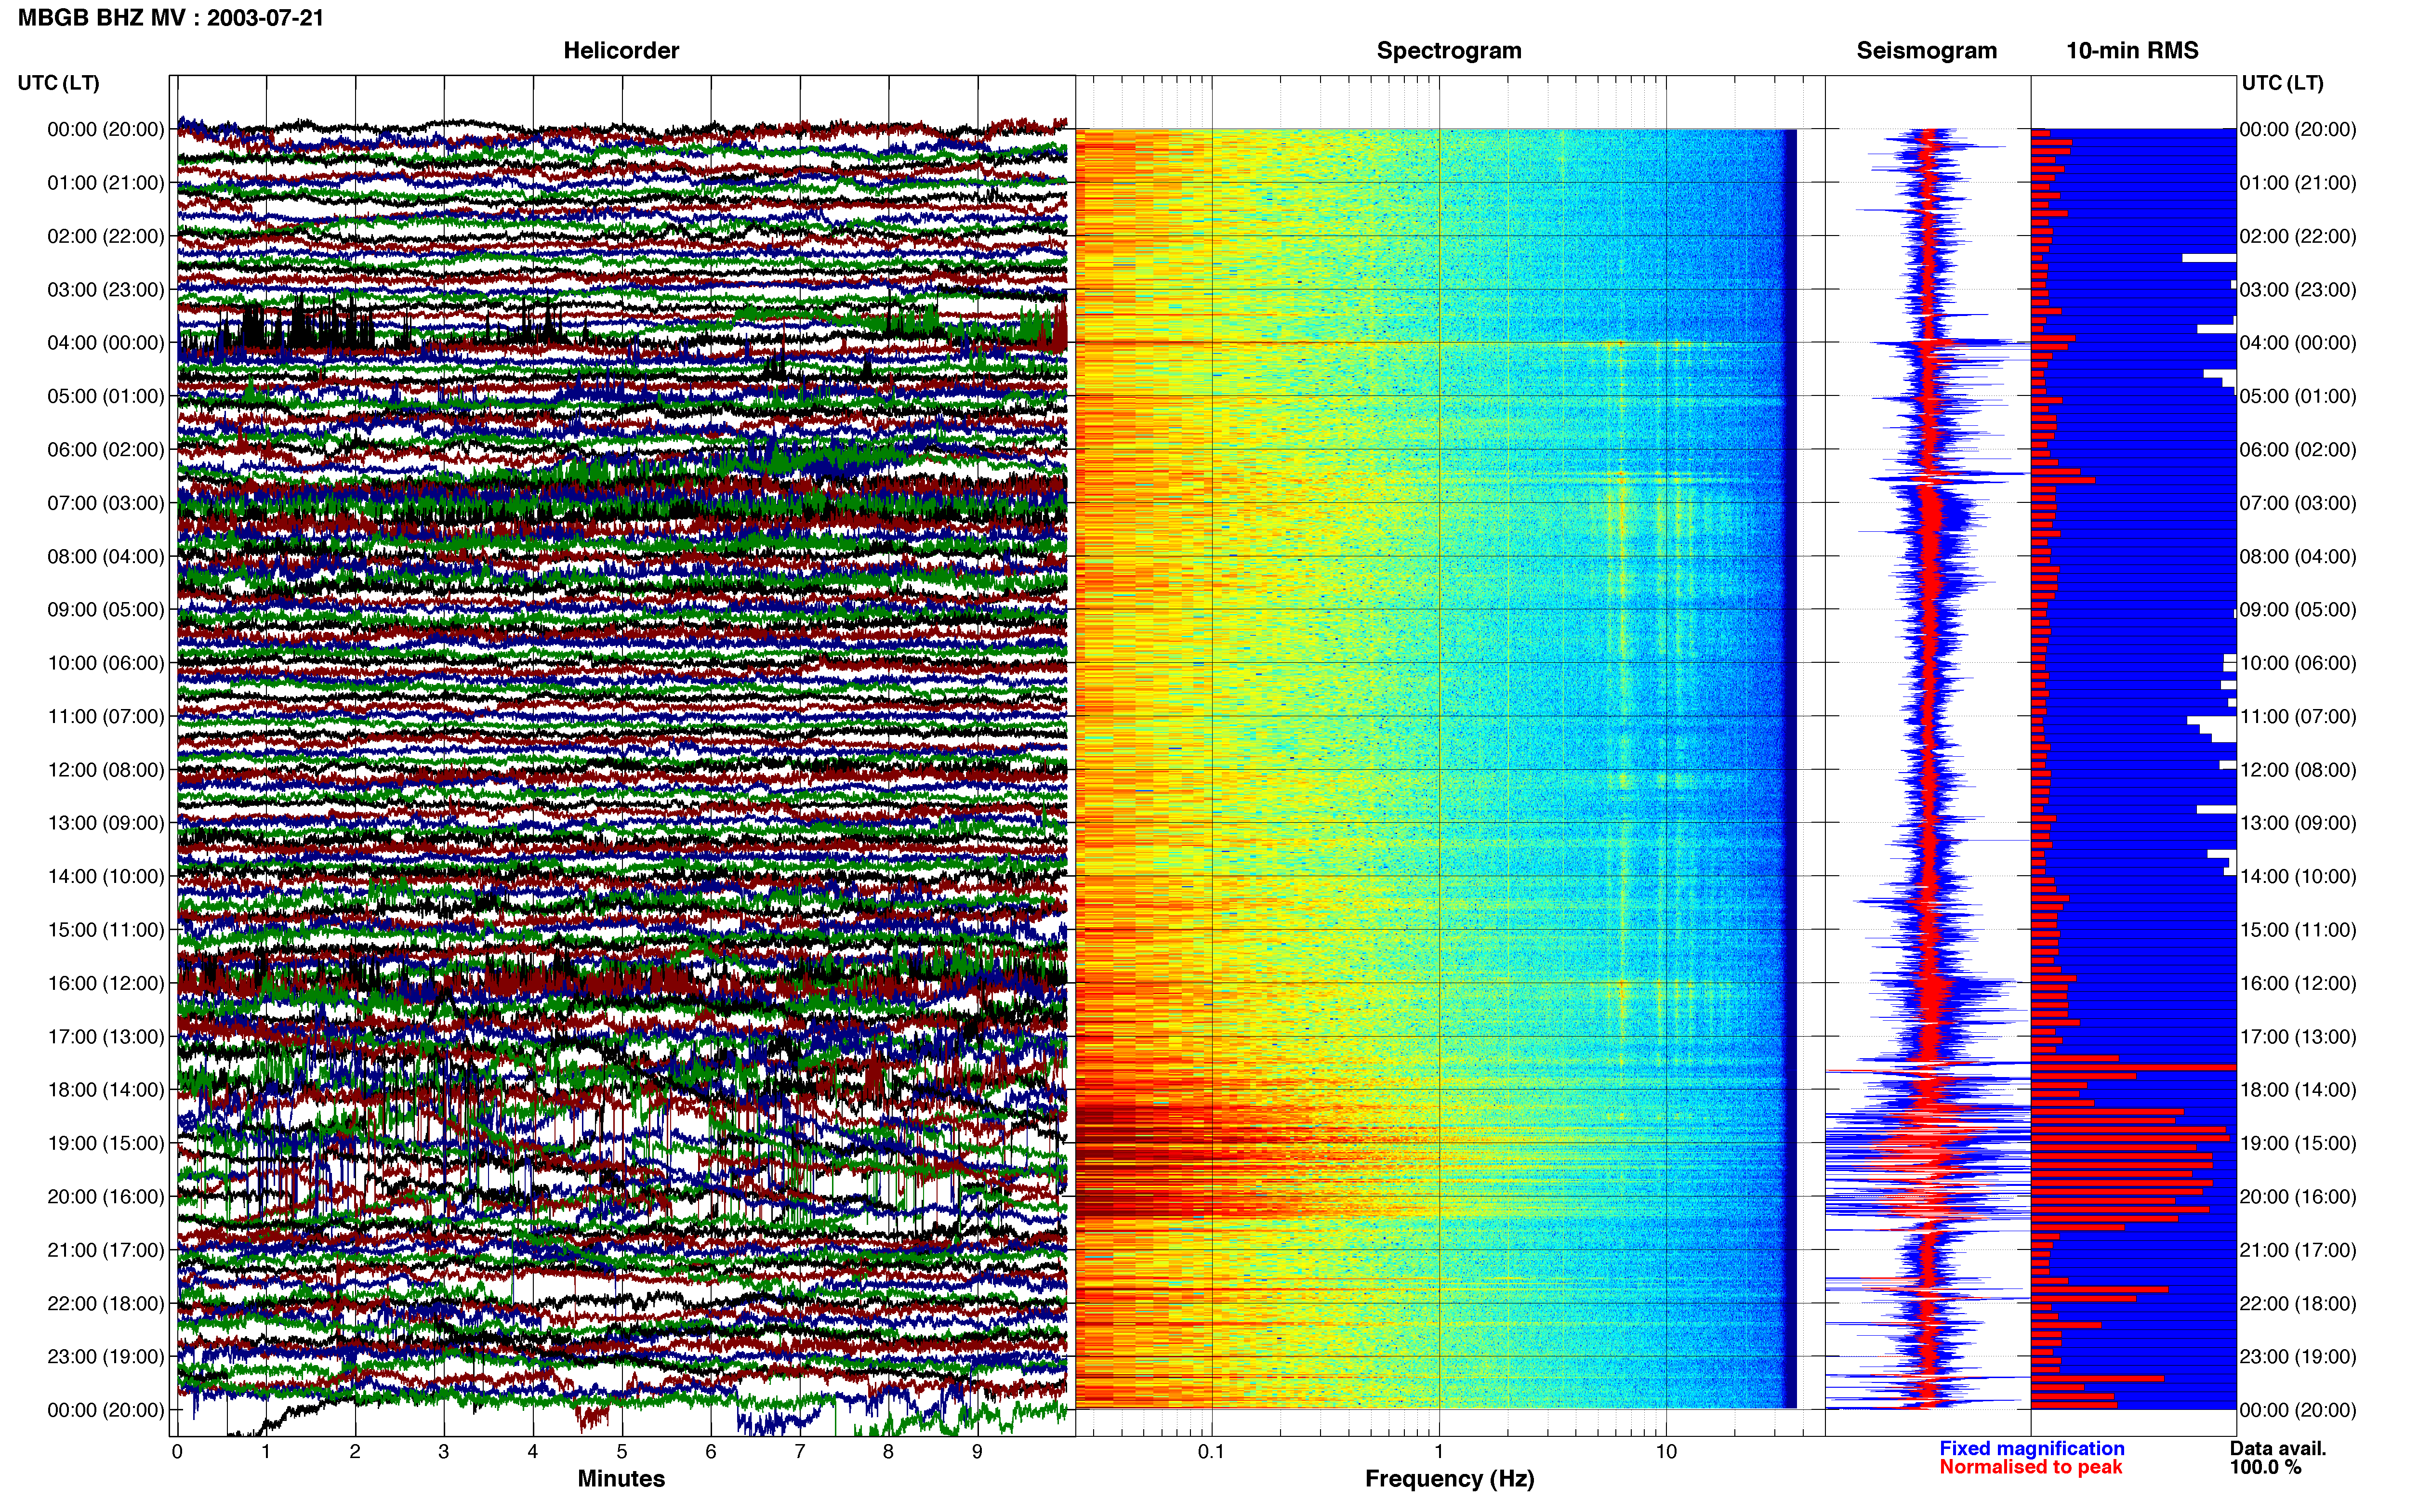Click the Helicorder panel heading

tap(621, 51)
